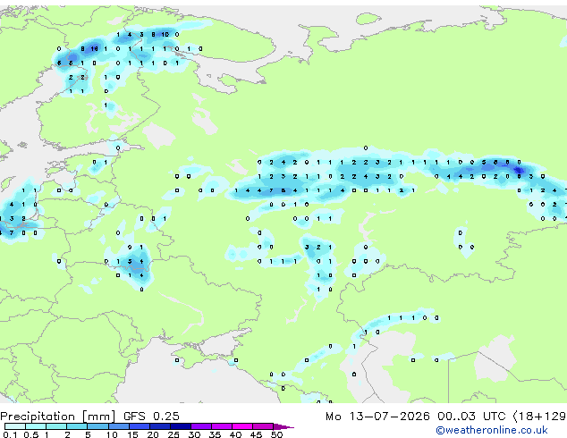This screenshot has width=567, height=438.
Task: Click the over-50 arrow tip of legend
Action: 283,426
